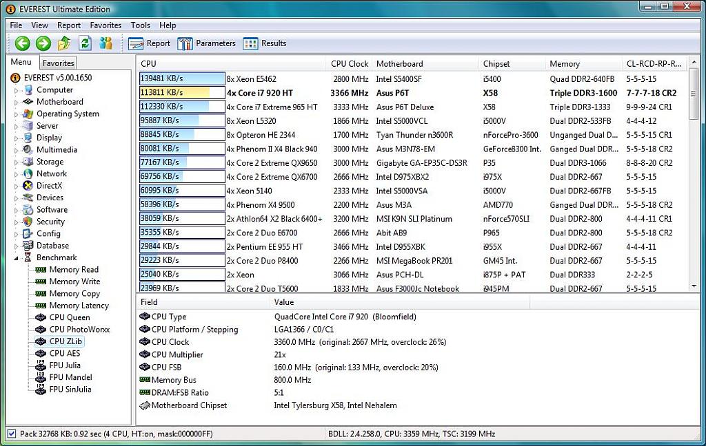706x446 pixels.
Task: Expand the Database tree node
Action: click(x=17, y=246)
